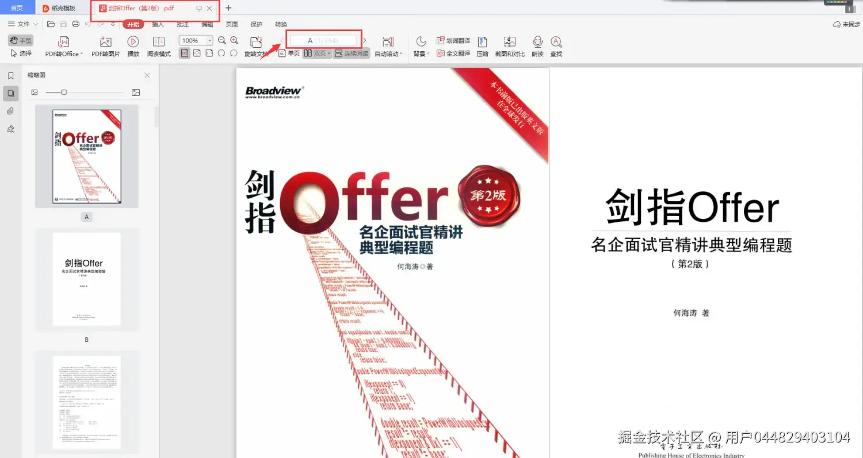Choose the 选择 selection tool
The width and height of the screenshot is (863, 458).
click(21, 53)
